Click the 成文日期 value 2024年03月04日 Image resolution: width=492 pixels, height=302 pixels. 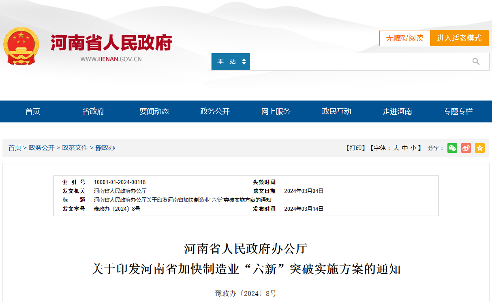click(304, 191)
